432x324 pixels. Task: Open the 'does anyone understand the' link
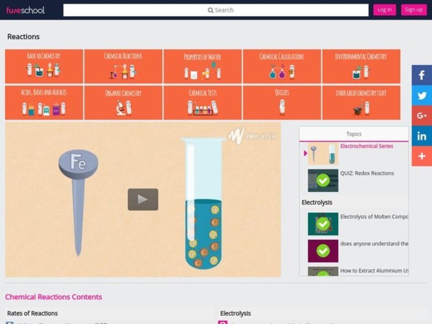[374, 244]
